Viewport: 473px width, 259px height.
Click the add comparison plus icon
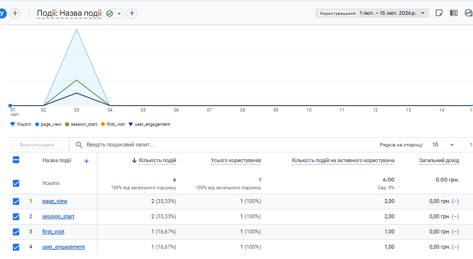[x=15, y=13]
